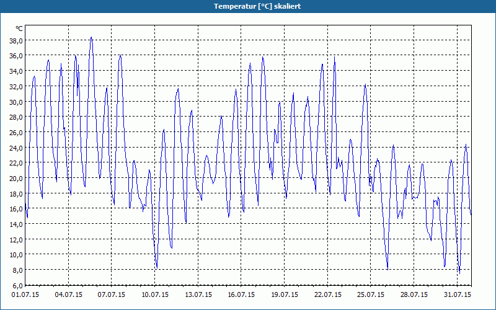Click the 13.07.15 date label
This screenshot has height=310, width=496.
point(198,294)
